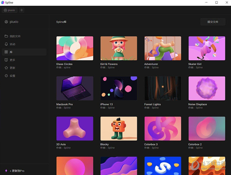This screenshot has height=175, width=231.
Task: Click the Glass Circles title text
Action: [x=64, y=64]
